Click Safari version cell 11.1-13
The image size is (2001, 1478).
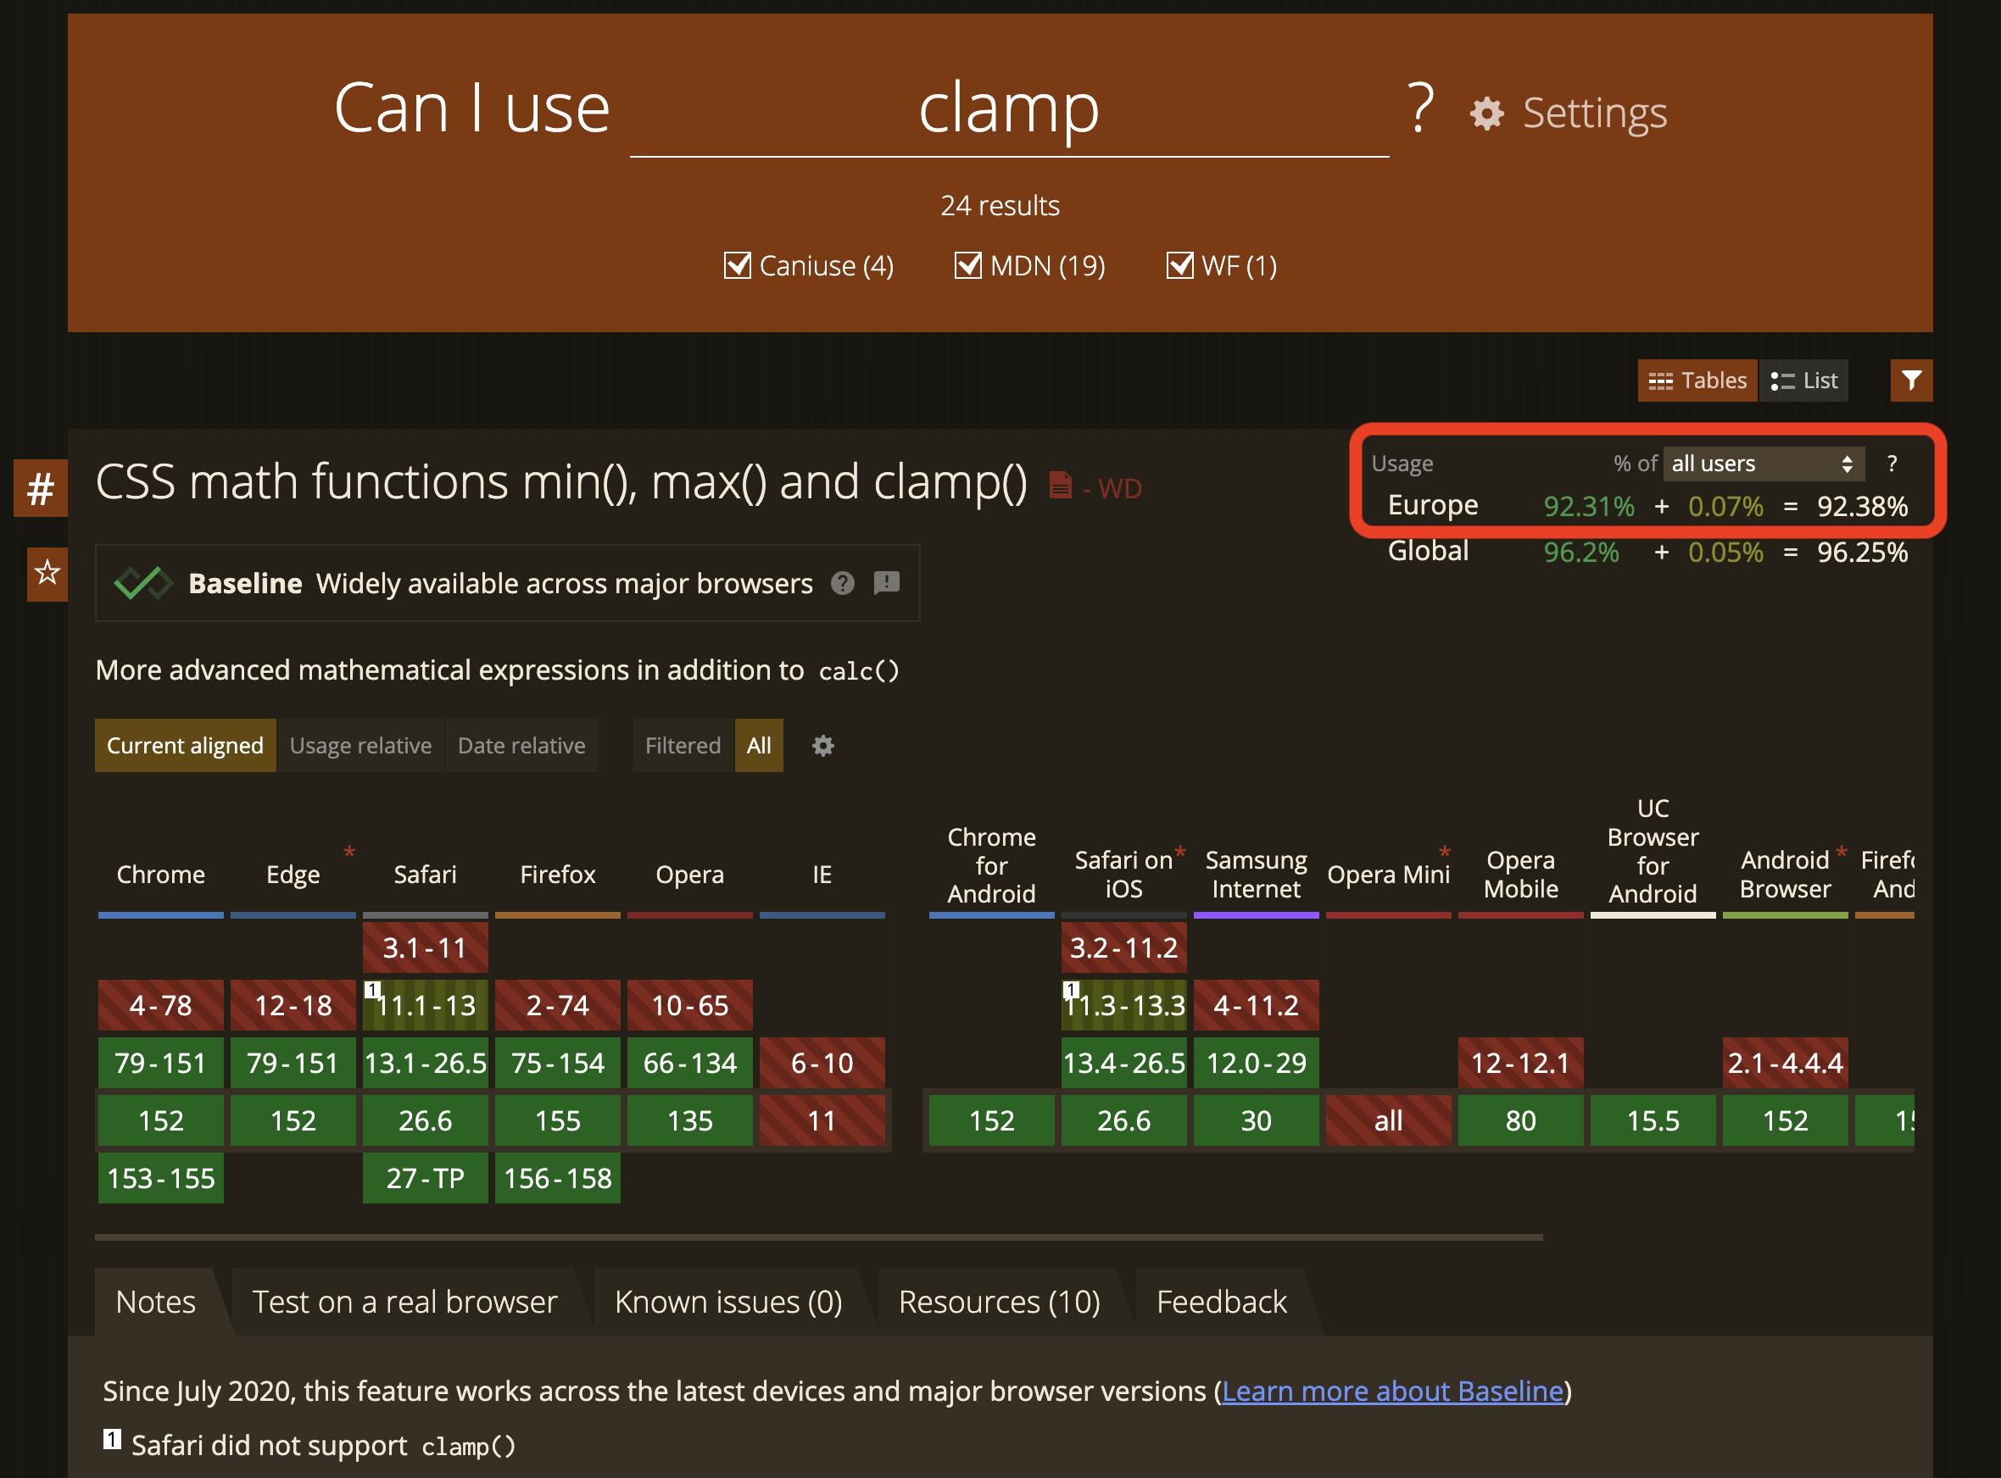click(425, 1005)
